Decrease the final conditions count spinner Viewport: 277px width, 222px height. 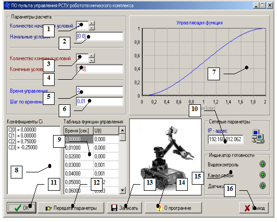click(x=91, y=60)
